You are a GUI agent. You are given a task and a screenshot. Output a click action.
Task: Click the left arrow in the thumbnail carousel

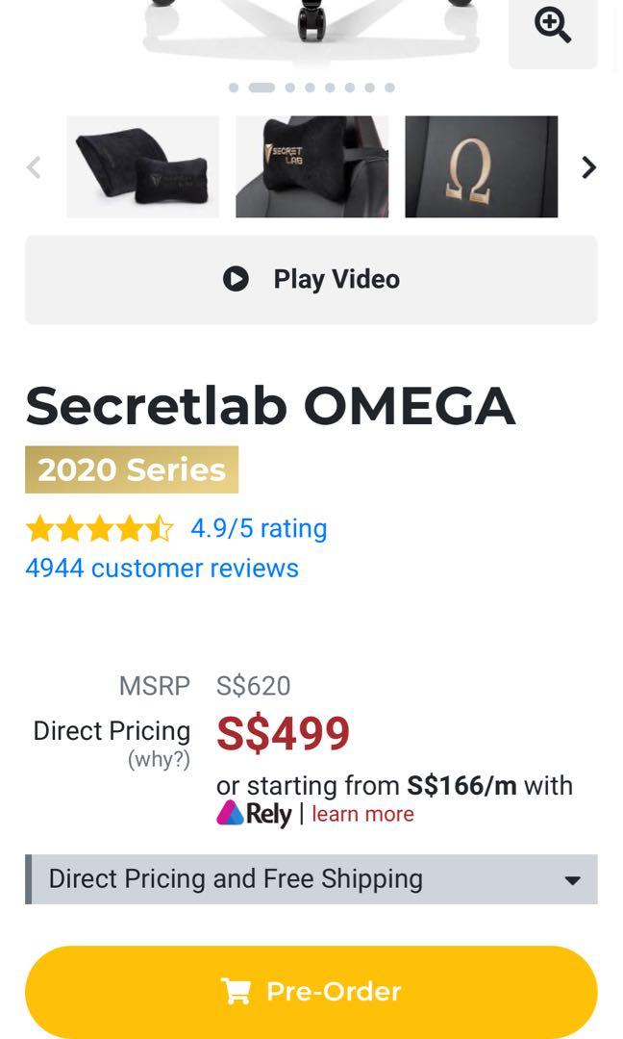33,166
